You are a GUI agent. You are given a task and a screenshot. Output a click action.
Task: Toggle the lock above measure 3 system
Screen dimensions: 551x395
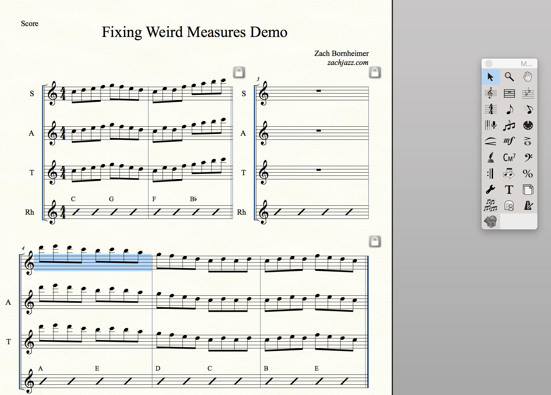(x=375, y=72)
